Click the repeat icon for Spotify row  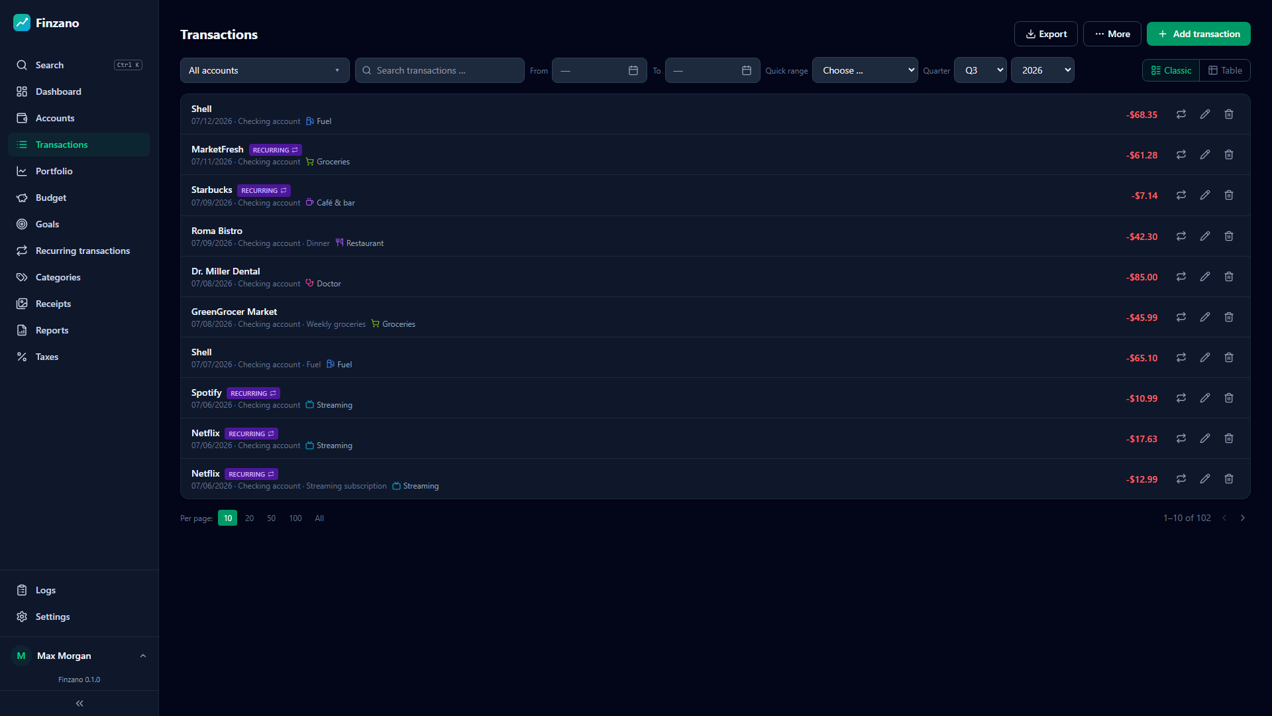1181,398
